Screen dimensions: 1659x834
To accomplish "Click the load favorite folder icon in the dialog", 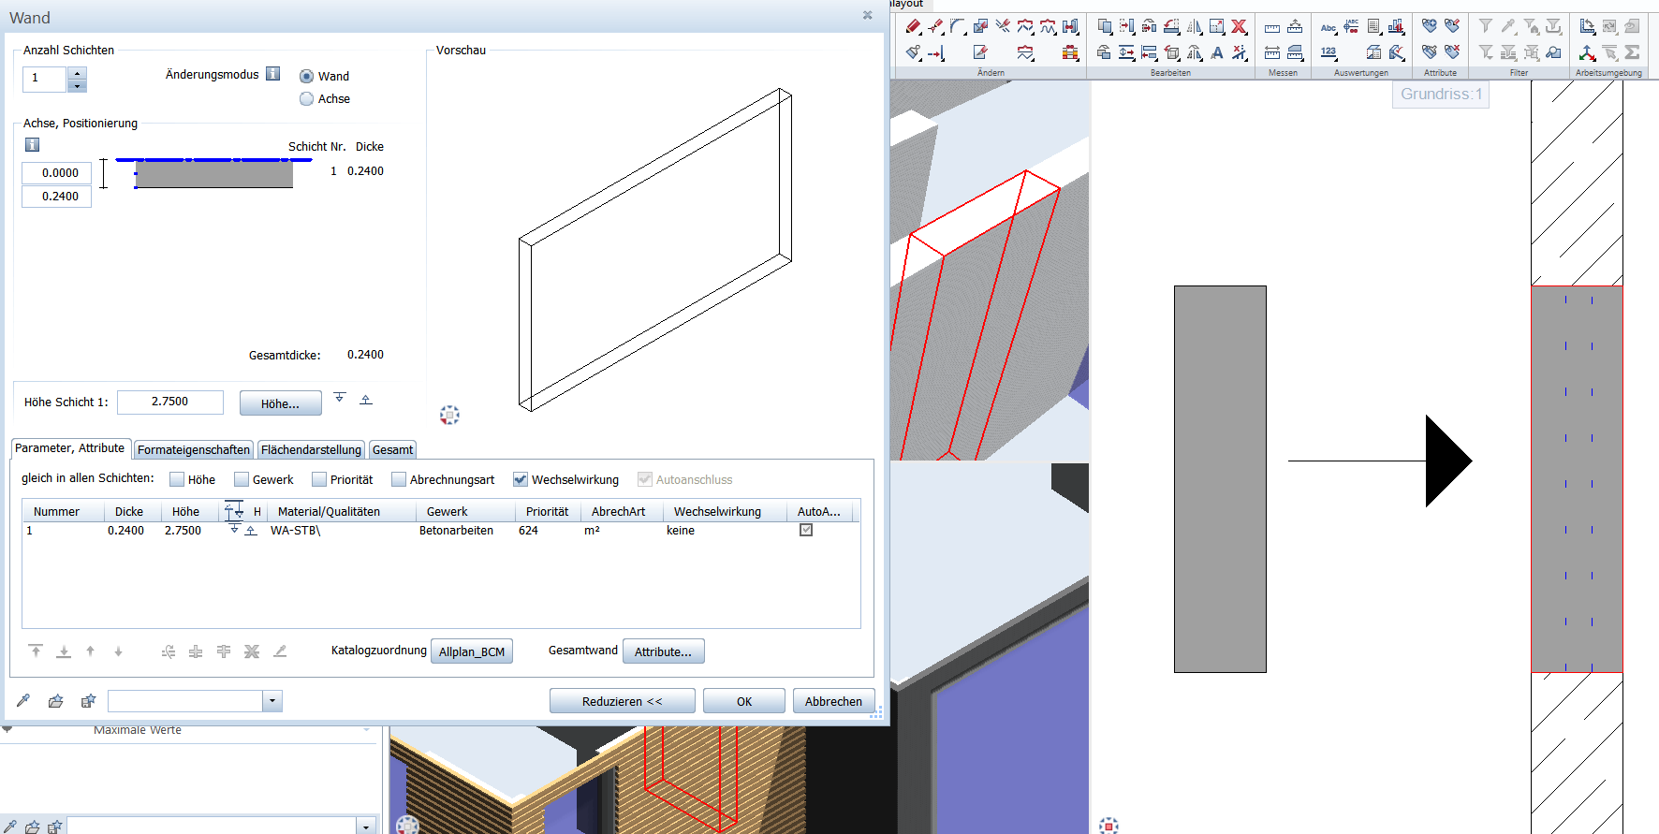I will [56, 701].
